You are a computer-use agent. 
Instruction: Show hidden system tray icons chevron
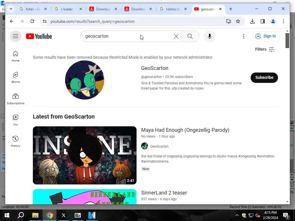coord(237,215)
